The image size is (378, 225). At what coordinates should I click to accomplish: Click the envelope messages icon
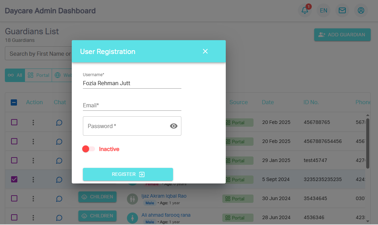[x=342, y=10]
